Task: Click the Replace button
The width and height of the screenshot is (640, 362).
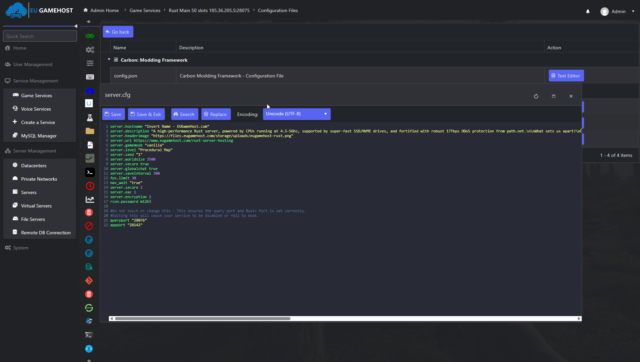Action: point(216,114)
